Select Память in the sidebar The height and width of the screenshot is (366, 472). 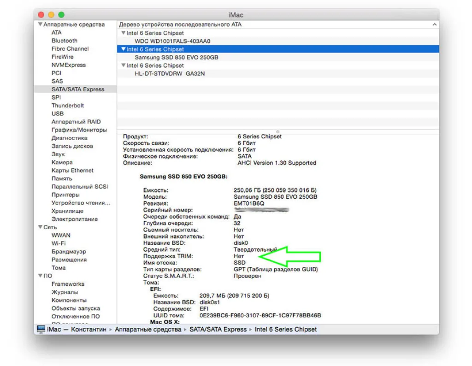click(x=62, y=179)
